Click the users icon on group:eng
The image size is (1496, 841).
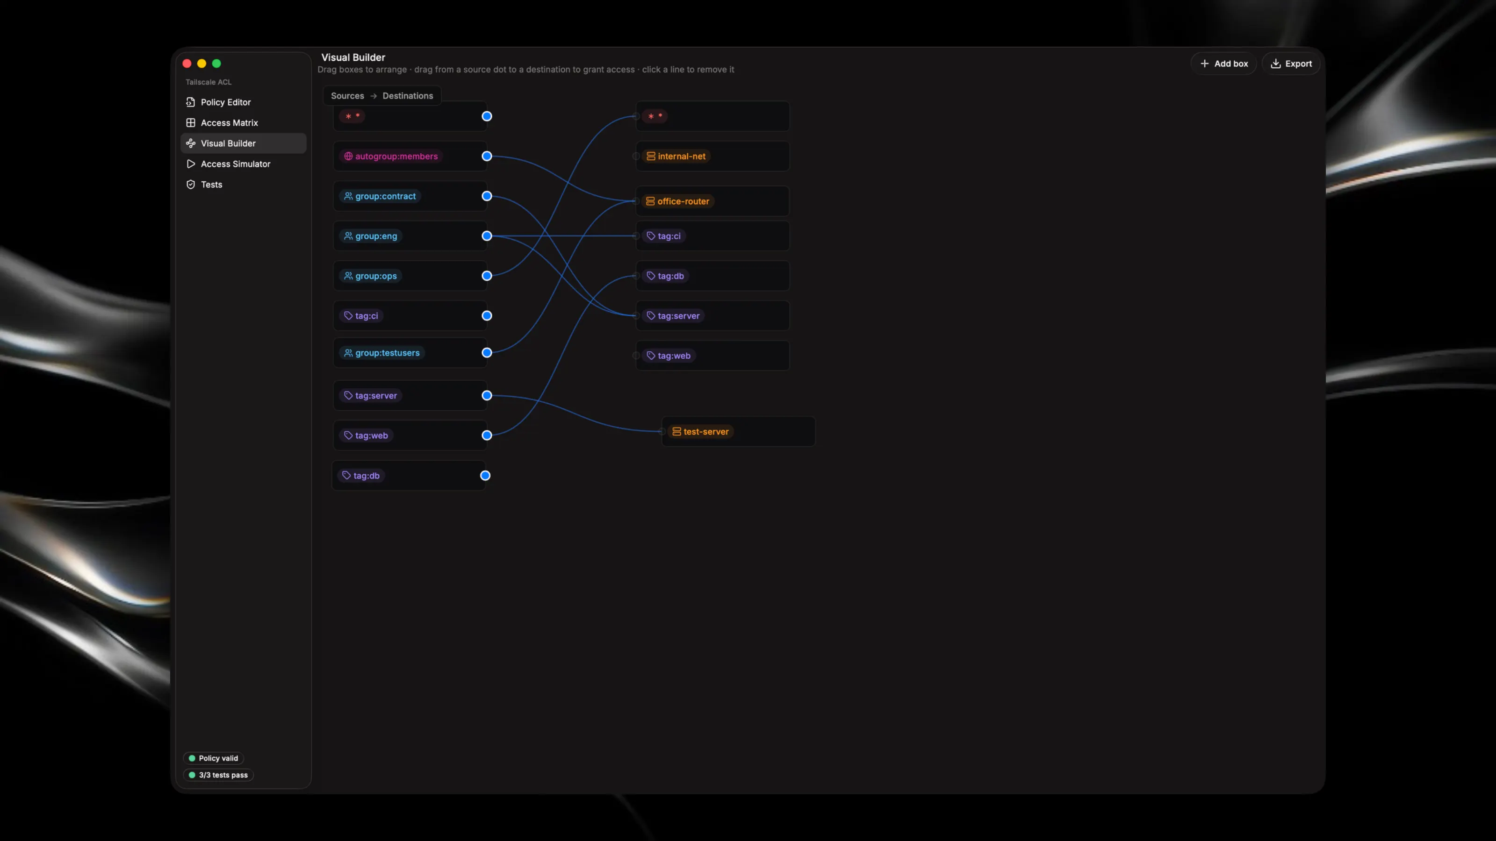pyautogui.click(x=348, y=235)
